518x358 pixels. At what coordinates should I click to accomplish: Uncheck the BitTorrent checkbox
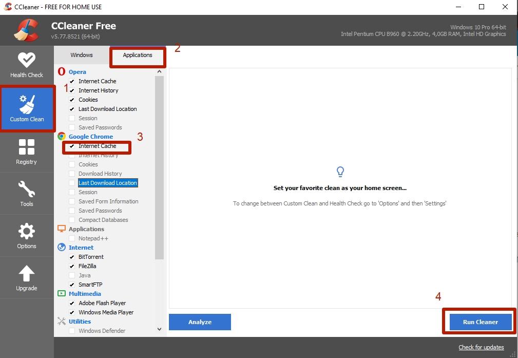72,257
